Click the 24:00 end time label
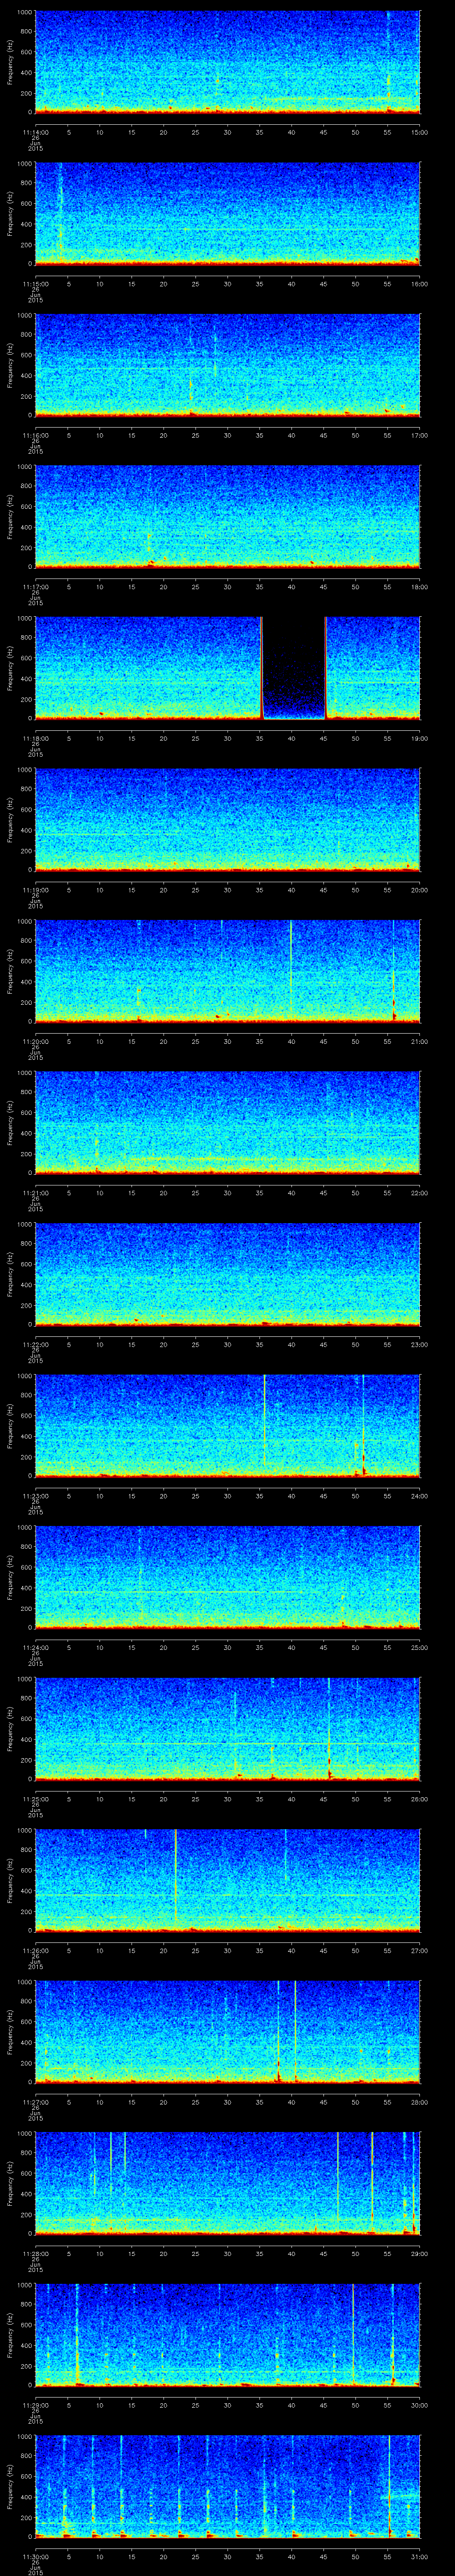This screenshot has height=2576, width=455. point(420,1495)
